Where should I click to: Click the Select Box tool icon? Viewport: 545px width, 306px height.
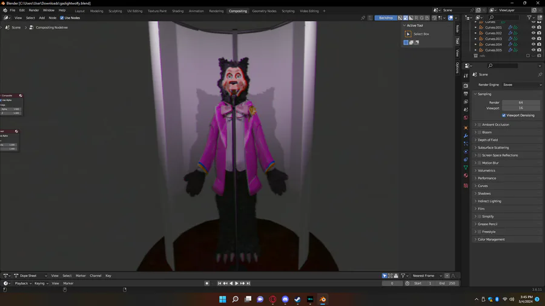408,34
